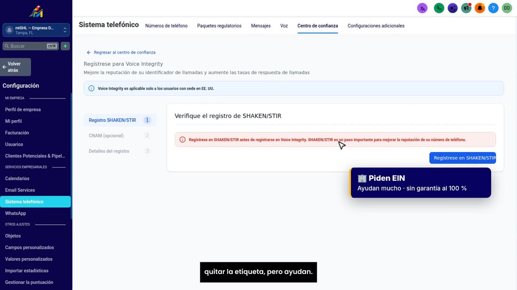Click the Regístrese en SHAKEN/STIR button
The height and width of the screenshot is (290, 517).
click(462, 158)
